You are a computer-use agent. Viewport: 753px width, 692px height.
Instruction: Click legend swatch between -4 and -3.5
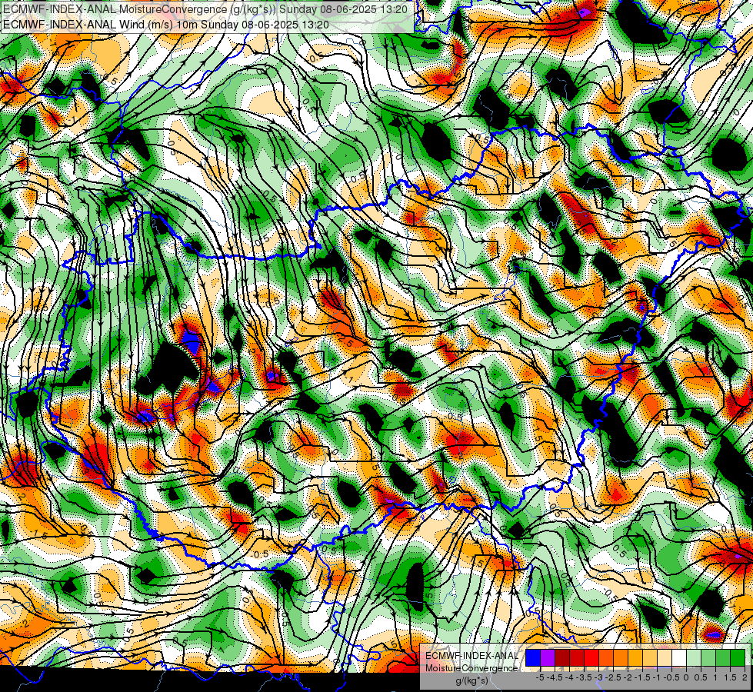coord(577,657)
